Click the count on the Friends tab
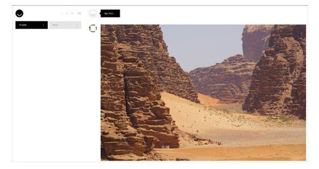Image resolution: width=319 pixels, height=169 pixels. [x=43, y=25]
